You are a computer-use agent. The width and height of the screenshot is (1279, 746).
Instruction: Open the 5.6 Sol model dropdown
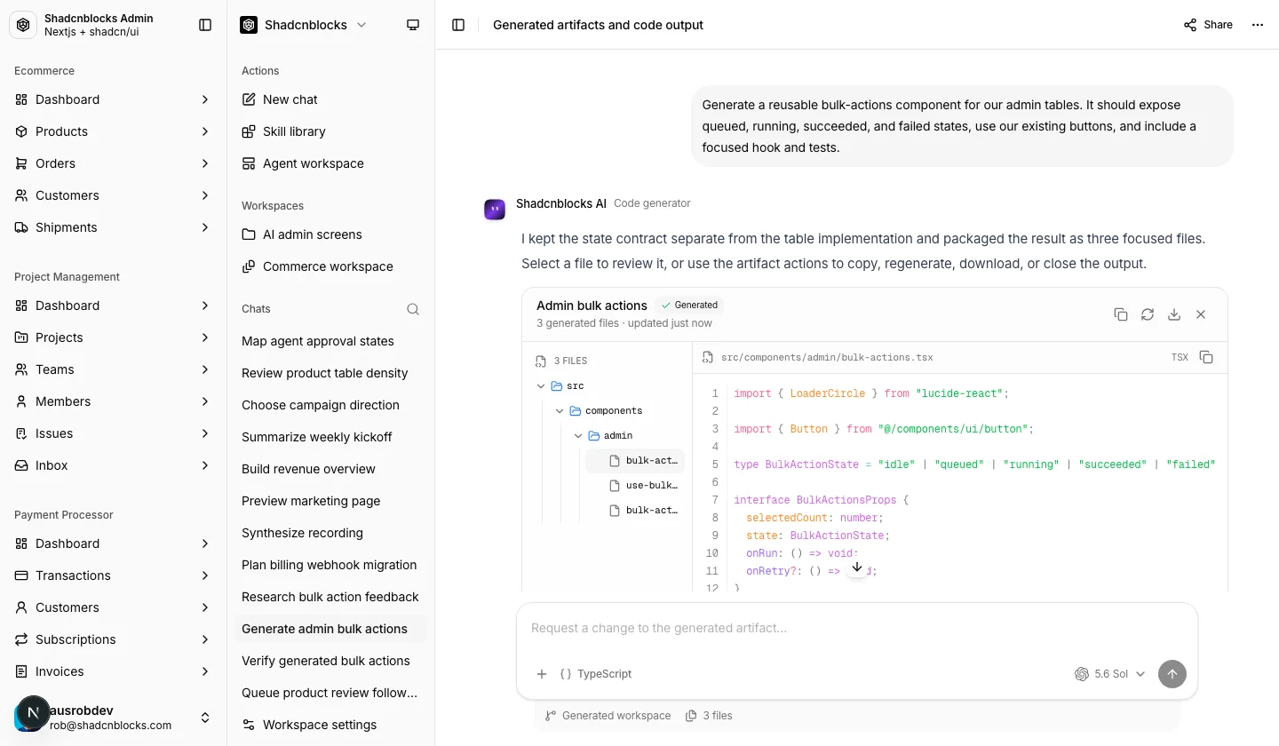1110,674
